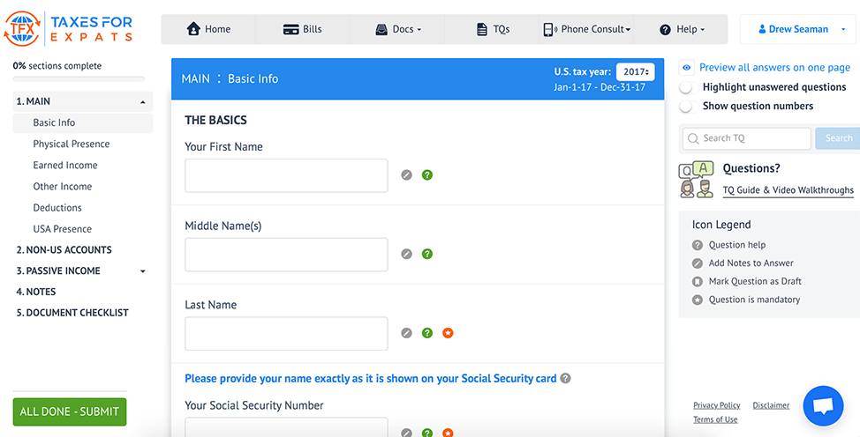Expand the Passive Income section
This screenshot has width=860, height=437.
click(x=143, y=271)
